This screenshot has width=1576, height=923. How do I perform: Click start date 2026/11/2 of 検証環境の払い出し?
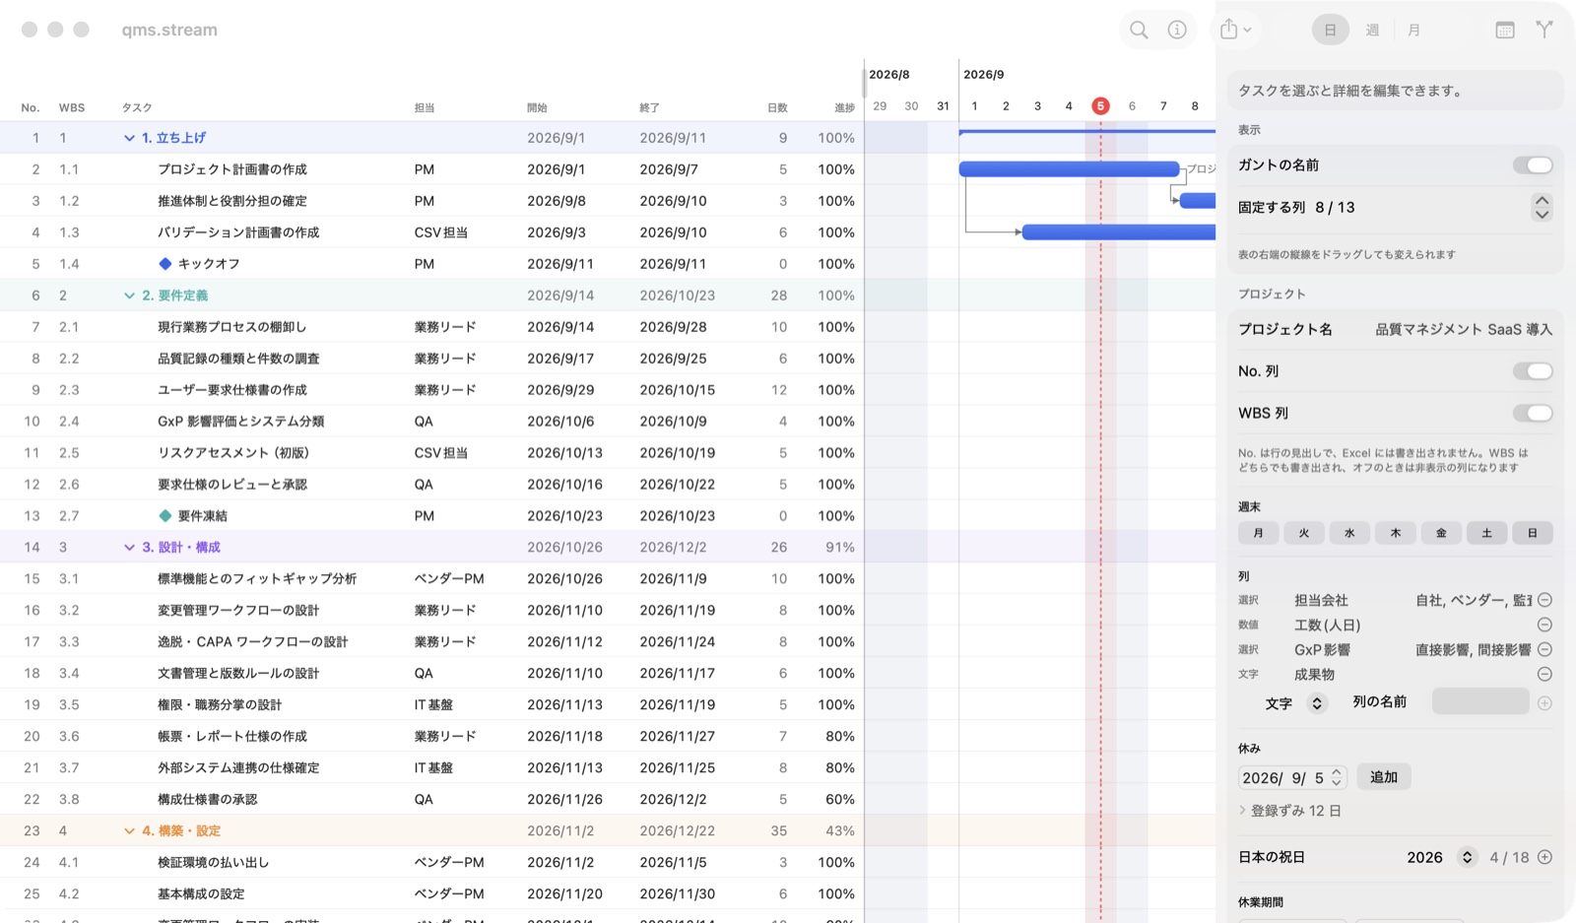pos(560,863)
